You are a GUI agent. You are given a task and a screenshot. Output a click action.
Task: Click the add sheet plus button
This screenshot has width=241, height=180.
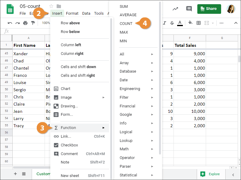(x=15, y=174)
